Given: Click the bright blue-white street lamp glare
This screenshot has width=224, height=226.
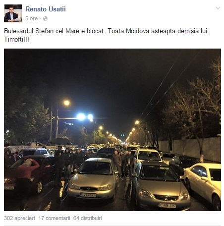Looking at the screenshot, I should tap(85, 117).
